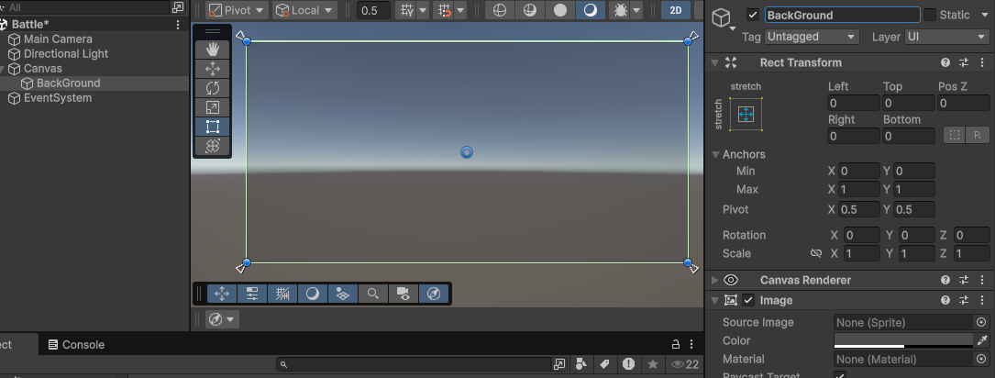Uncheck the BackGround active checkbox
995x378 pixels.
point(753,16)
